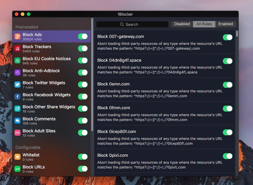Click the Block 0icep80f.com rule title
253x185 pixels.
point(117,131)
